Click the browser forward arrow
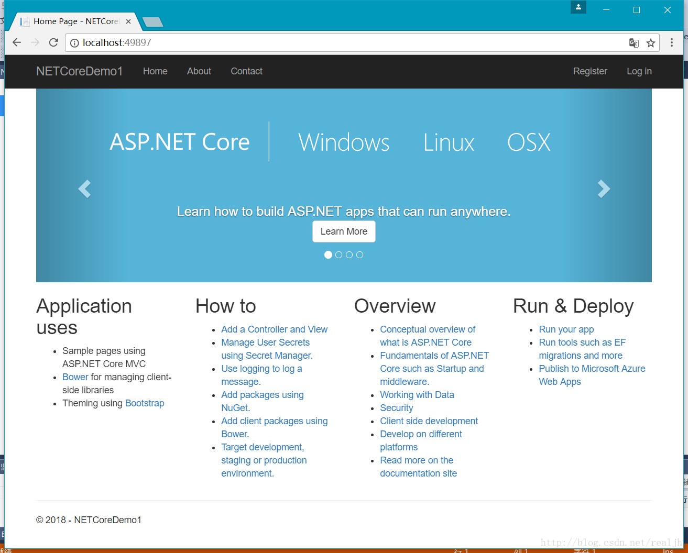Image resolution: width=688 pixels, height=553 pixels. tap(35, 42)
